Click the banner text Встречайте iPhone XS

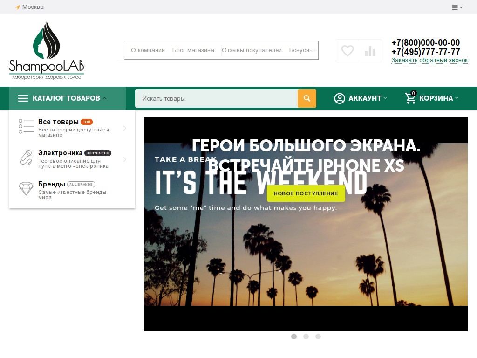(306, 165)
